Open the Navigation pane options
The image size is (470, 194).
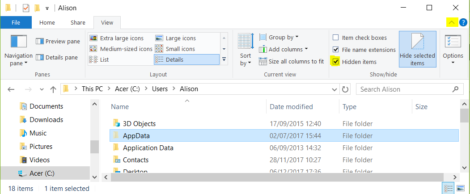[18, 51]
